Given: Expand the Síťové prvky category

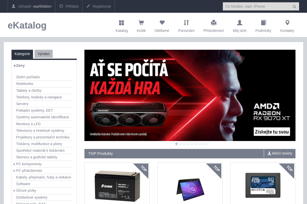Looking at the screenshot, I should point(14,190).
